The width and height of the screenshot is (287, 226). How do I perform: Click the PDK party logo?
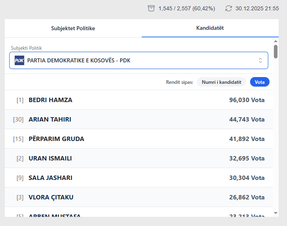tap(19, 60)
